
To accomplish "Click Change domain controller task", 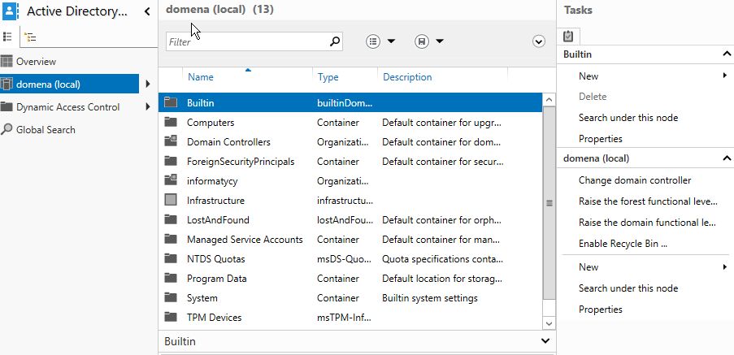I will tap(635, 180).
